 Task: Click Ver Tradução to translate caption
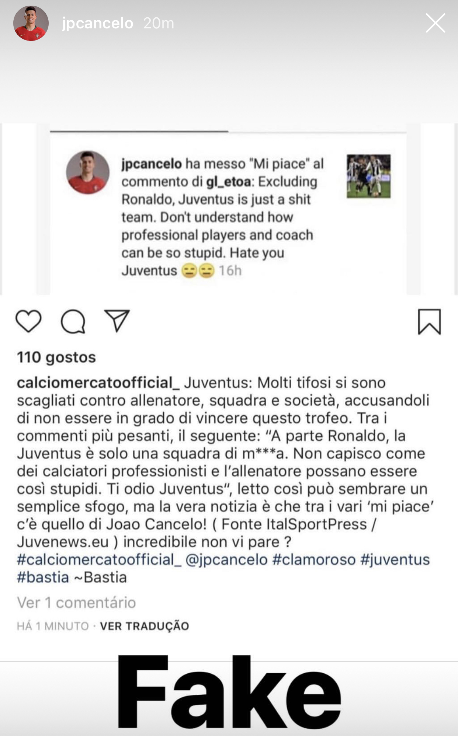pos(145,626)
